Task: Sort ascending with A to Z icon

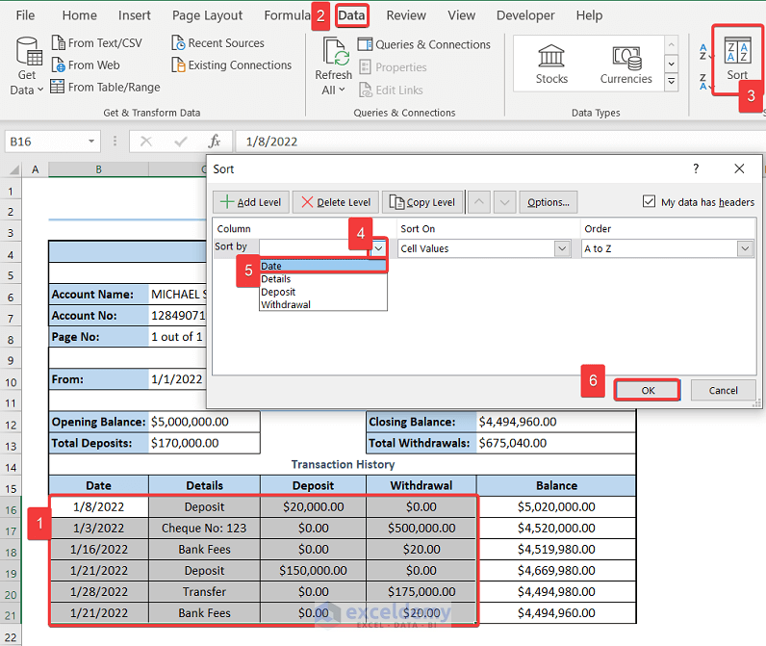Action: [703, 51]
